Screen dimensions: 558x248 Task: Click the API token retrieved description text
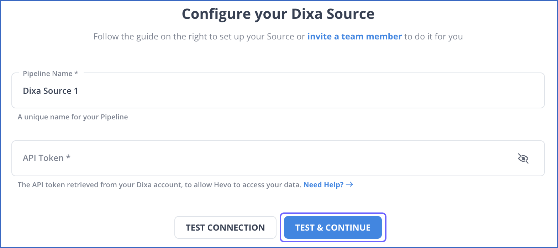tap(159, 185)
